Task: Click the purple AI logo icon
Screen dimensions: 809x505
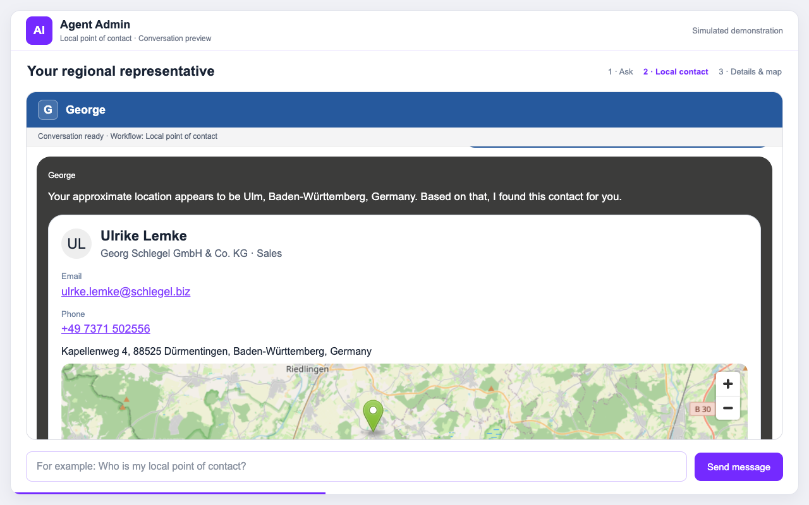Action: pos(39,31)
